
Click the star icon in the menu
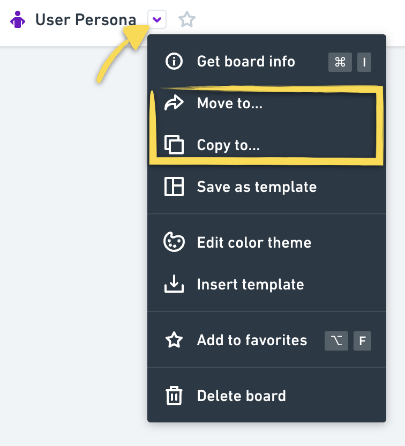click(174, 340)
